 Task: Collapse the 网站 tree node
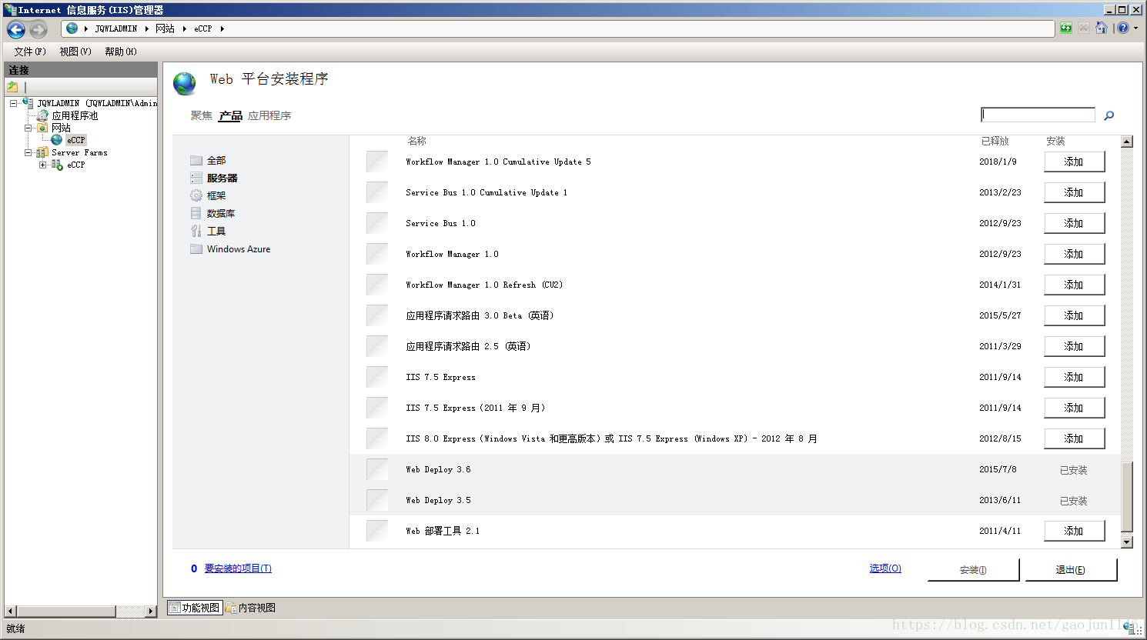pyautogui.click(x=28, y=128)
